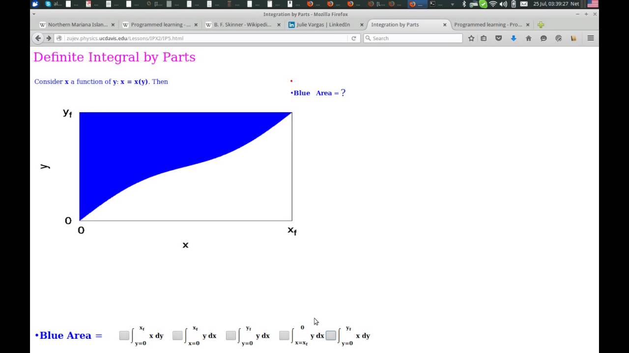
Task: Click the active Firefox window in taskbar
Action: [417, 4]
